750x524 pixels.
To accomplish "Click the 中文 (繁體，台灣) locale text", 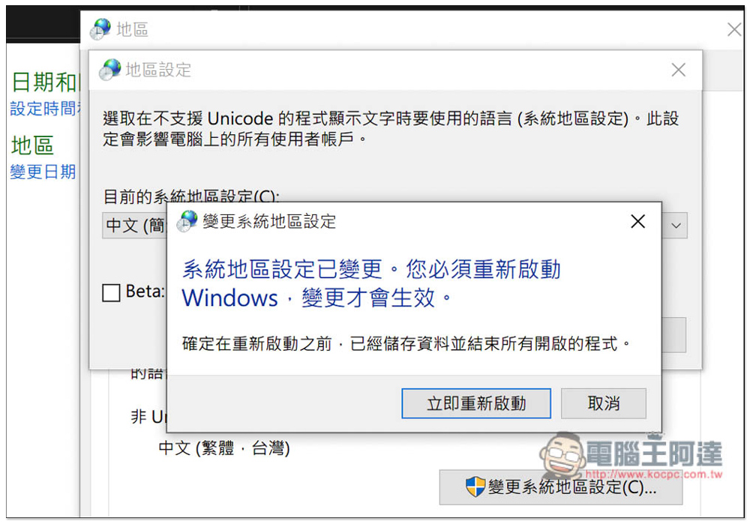I will pos(223,448).
